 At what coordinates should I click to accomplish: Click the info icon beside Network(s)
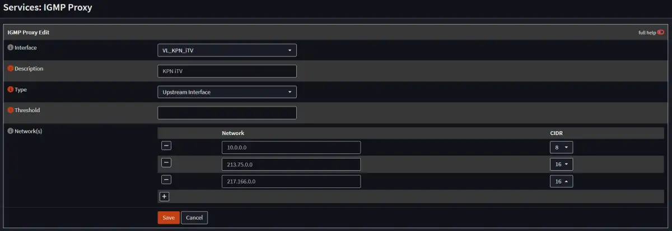pyautogui.click(x=10, y=131)
